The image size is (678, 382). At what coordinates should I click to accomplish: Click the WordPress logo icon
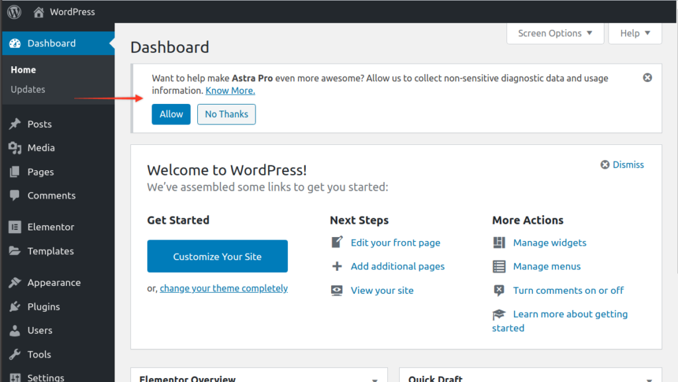[x=14, y=12]
